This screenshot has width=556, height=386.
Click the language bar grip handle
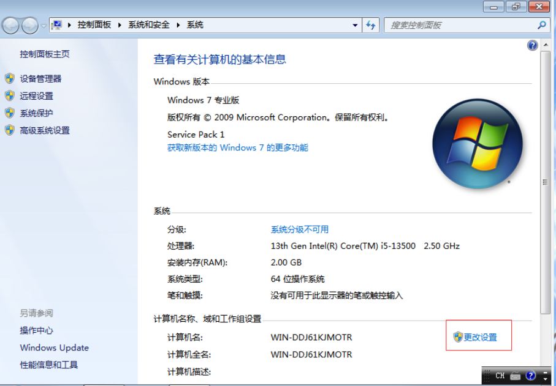(487, 376)
